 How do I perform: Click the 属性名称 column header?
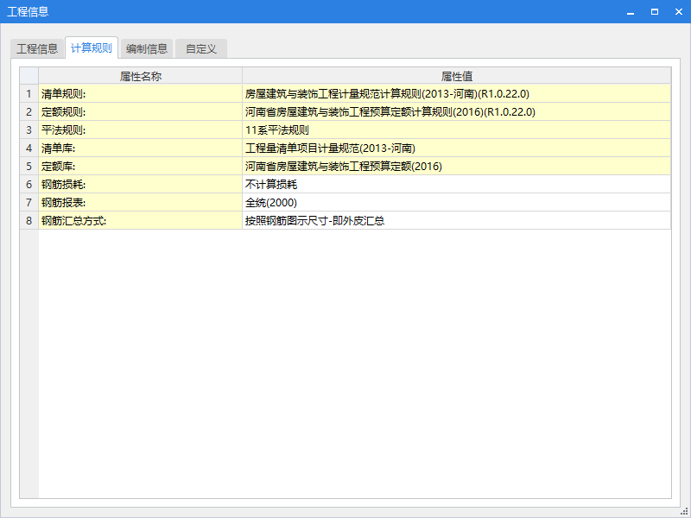141,76
